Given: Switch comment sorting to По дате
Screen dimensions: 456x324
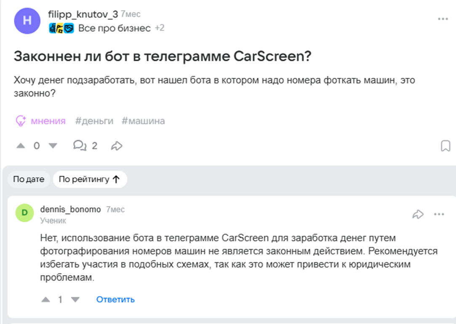Looking at the screenshot, I should (28, 179).
